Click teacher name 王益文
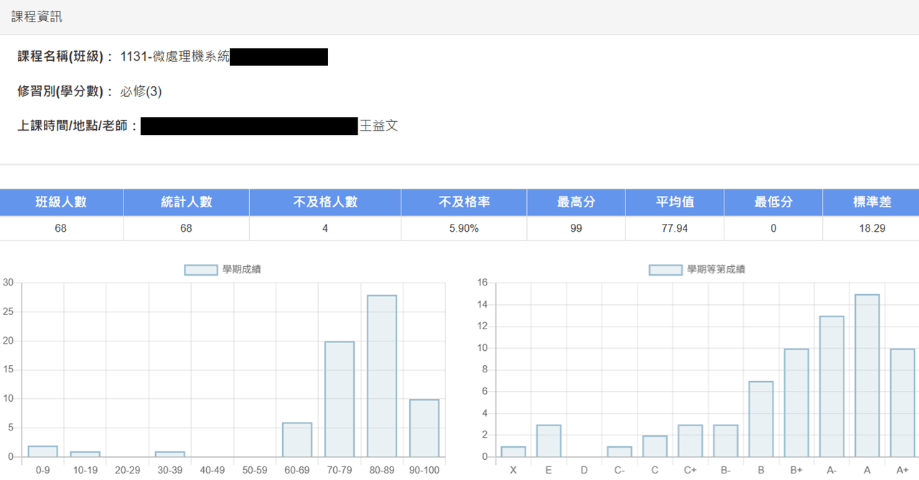Screen dimensions: 919x480 [378, 126]
